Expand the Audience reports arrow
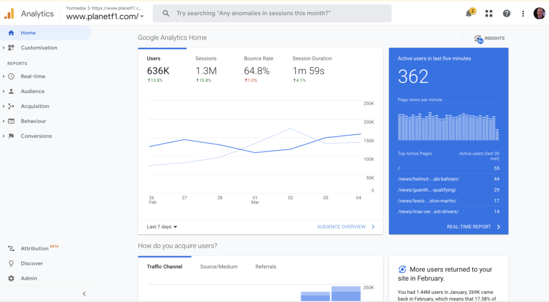The image size is (549, 302). (x=4, y=91)
